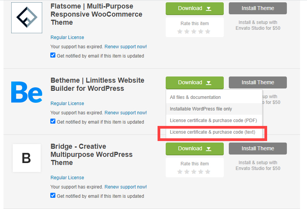Install the Bridge theme
The height and width of the screenshot is (209, 307).
[x=258, y=148]
